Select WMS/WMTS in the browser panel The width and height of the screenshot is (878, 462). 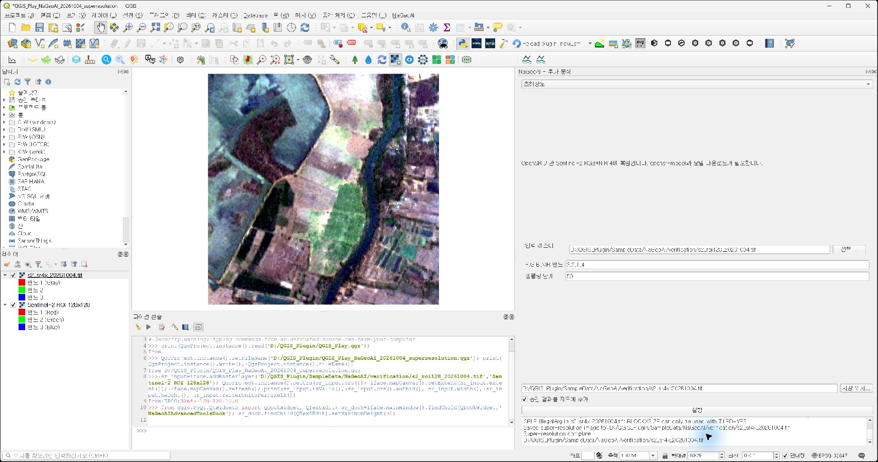[x=33, y=211]
